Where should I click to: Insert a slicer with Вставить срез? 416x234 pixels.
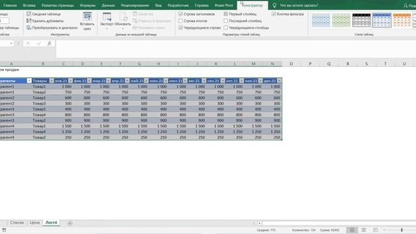click(87, 21)
